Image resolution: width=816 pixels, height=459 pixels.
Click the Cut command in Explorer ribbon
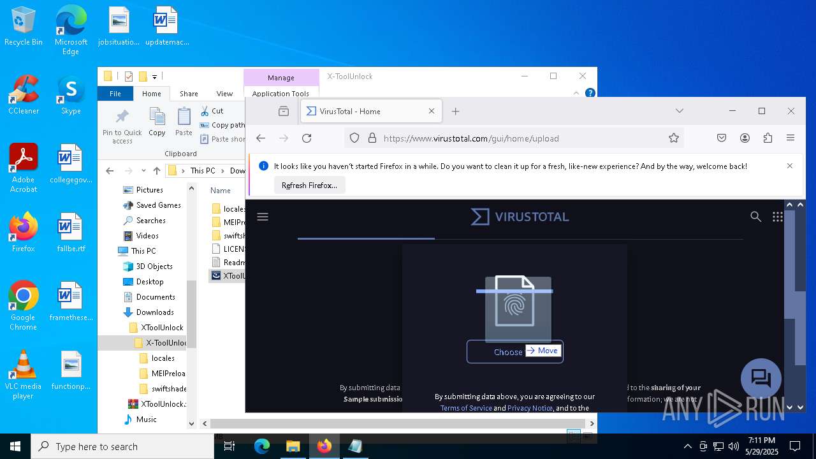tap(212, 111)
